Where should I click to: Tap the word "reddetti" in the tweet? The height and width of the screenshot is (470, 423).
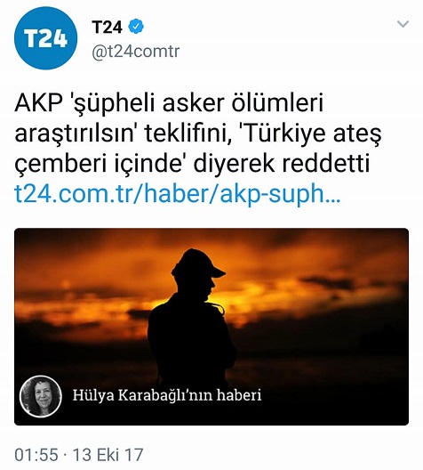(x=326, y=164)
